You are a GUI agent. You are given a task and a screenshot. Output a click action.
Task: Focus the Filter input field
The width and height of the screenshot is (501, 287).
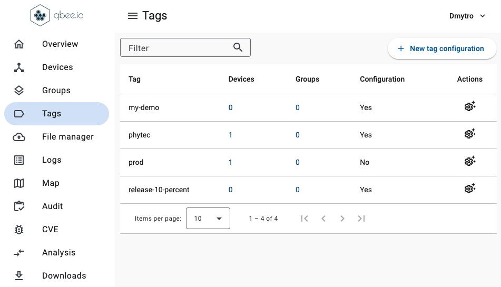[x=185, y=47]
